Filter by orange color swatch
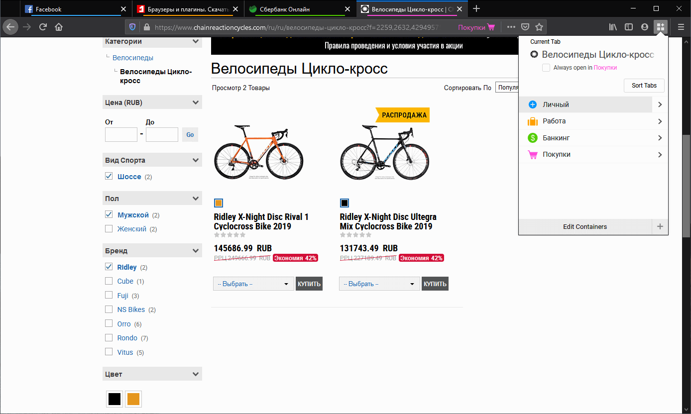691x414 pixels. click(x=133, y=399)
